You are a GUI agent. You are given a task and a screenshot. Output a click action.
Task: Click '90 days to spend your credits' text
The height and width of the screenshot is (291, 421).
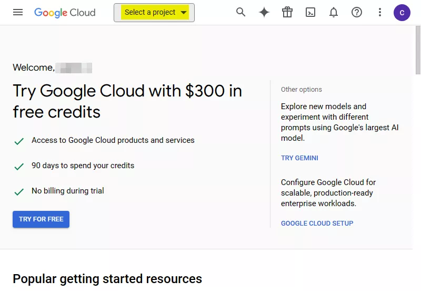coord(83,166)
